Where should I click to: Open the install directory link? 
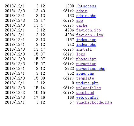click(84, 49)
